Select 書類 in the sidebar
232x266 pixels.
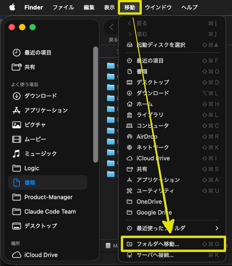48,183
